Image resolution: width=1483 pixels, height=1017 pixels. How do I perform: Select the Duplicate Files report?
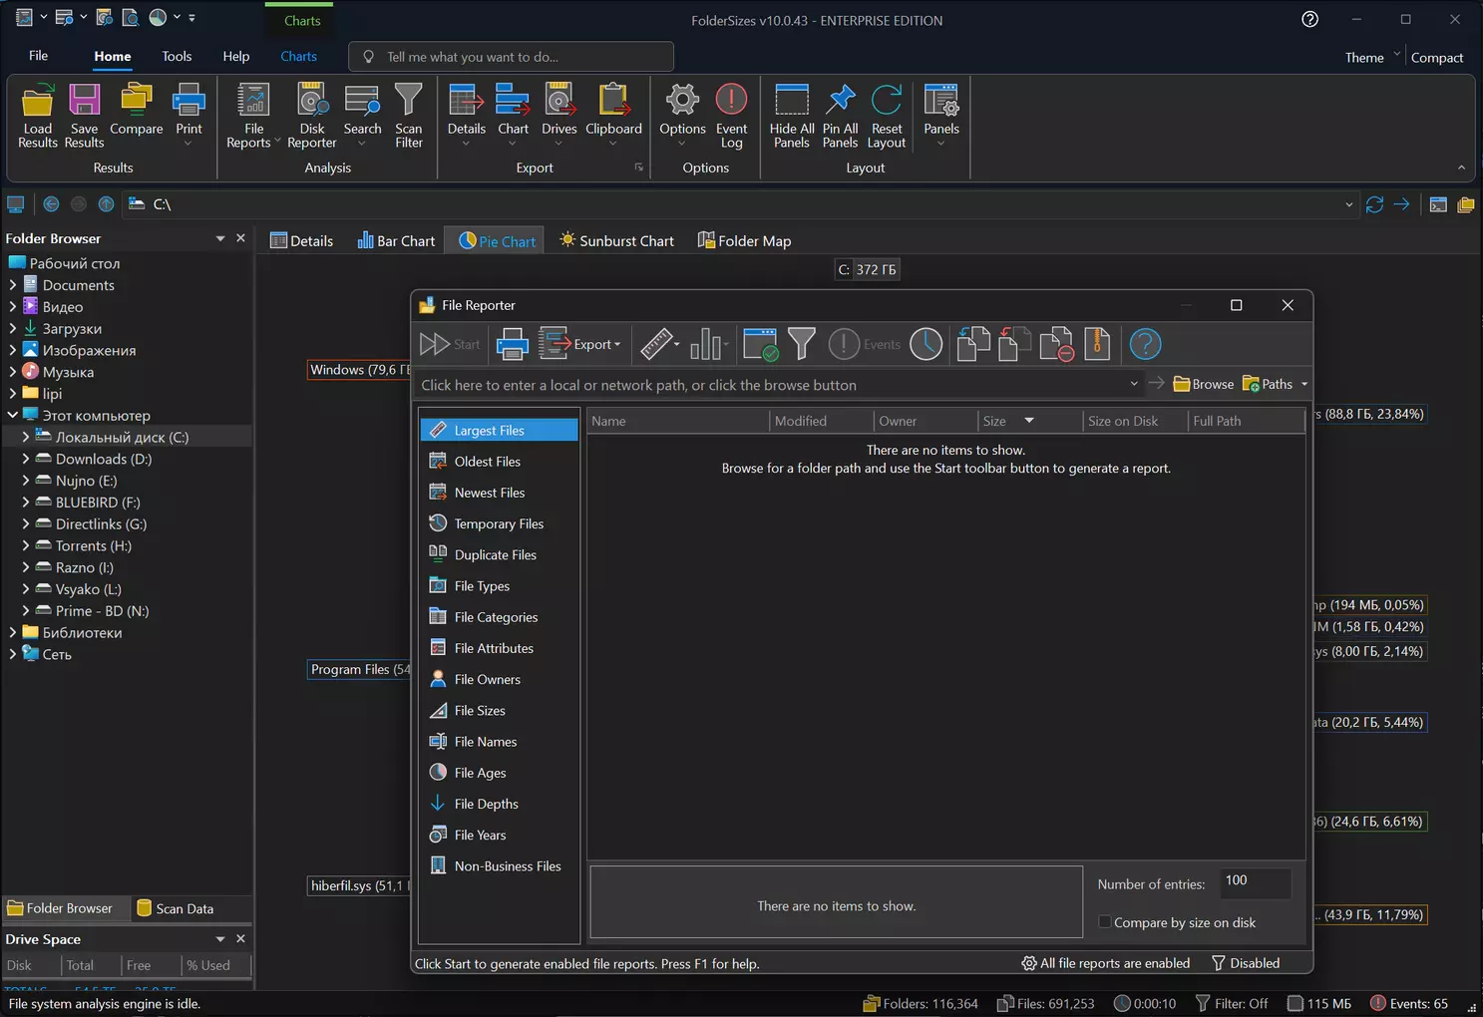pos(496,555)
